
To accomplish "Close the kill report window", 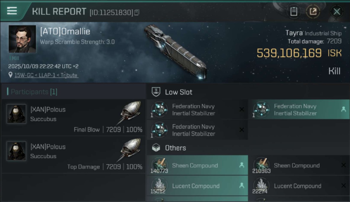I will point(337,12).
